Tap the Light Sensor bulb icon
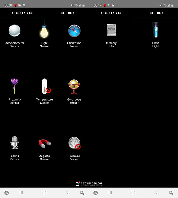Viewport: 178px width, 198px height. 44,31
